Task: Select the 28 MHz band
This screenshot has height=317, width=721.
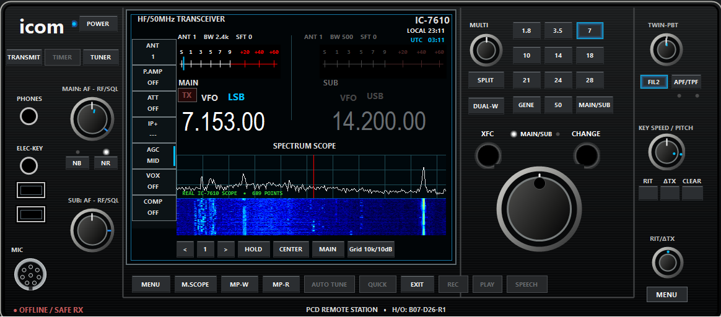Action: click(590, 80)
